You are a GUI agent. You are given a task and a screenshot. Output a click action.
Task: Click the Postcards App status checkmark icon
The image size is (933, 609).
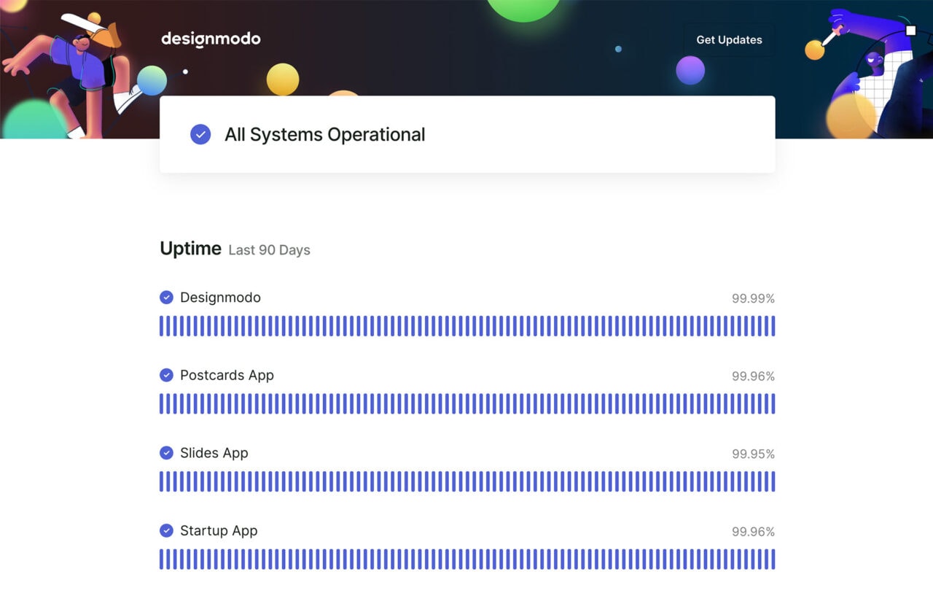[x=166, y=375]
